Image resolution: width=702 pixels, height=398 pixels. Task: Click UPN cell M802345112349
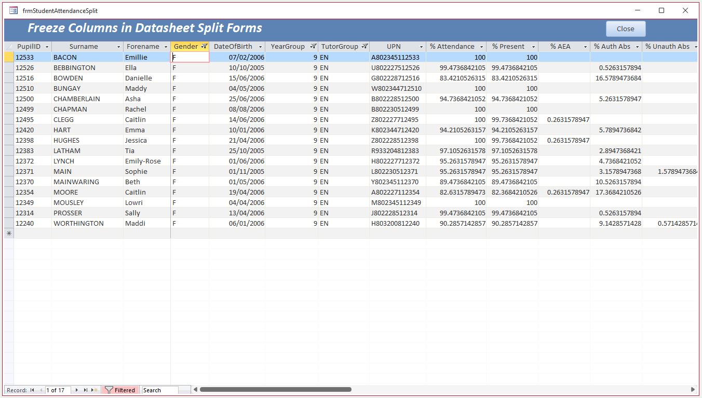[398, 202]
